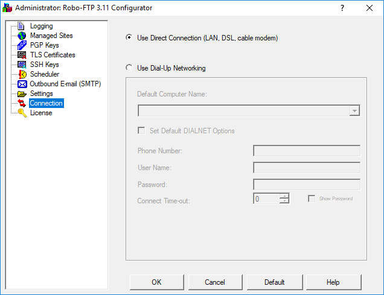Screen dimensions: 384x295
Task: Select the SSH Keys entry
Action: click(x=45, y=65)
